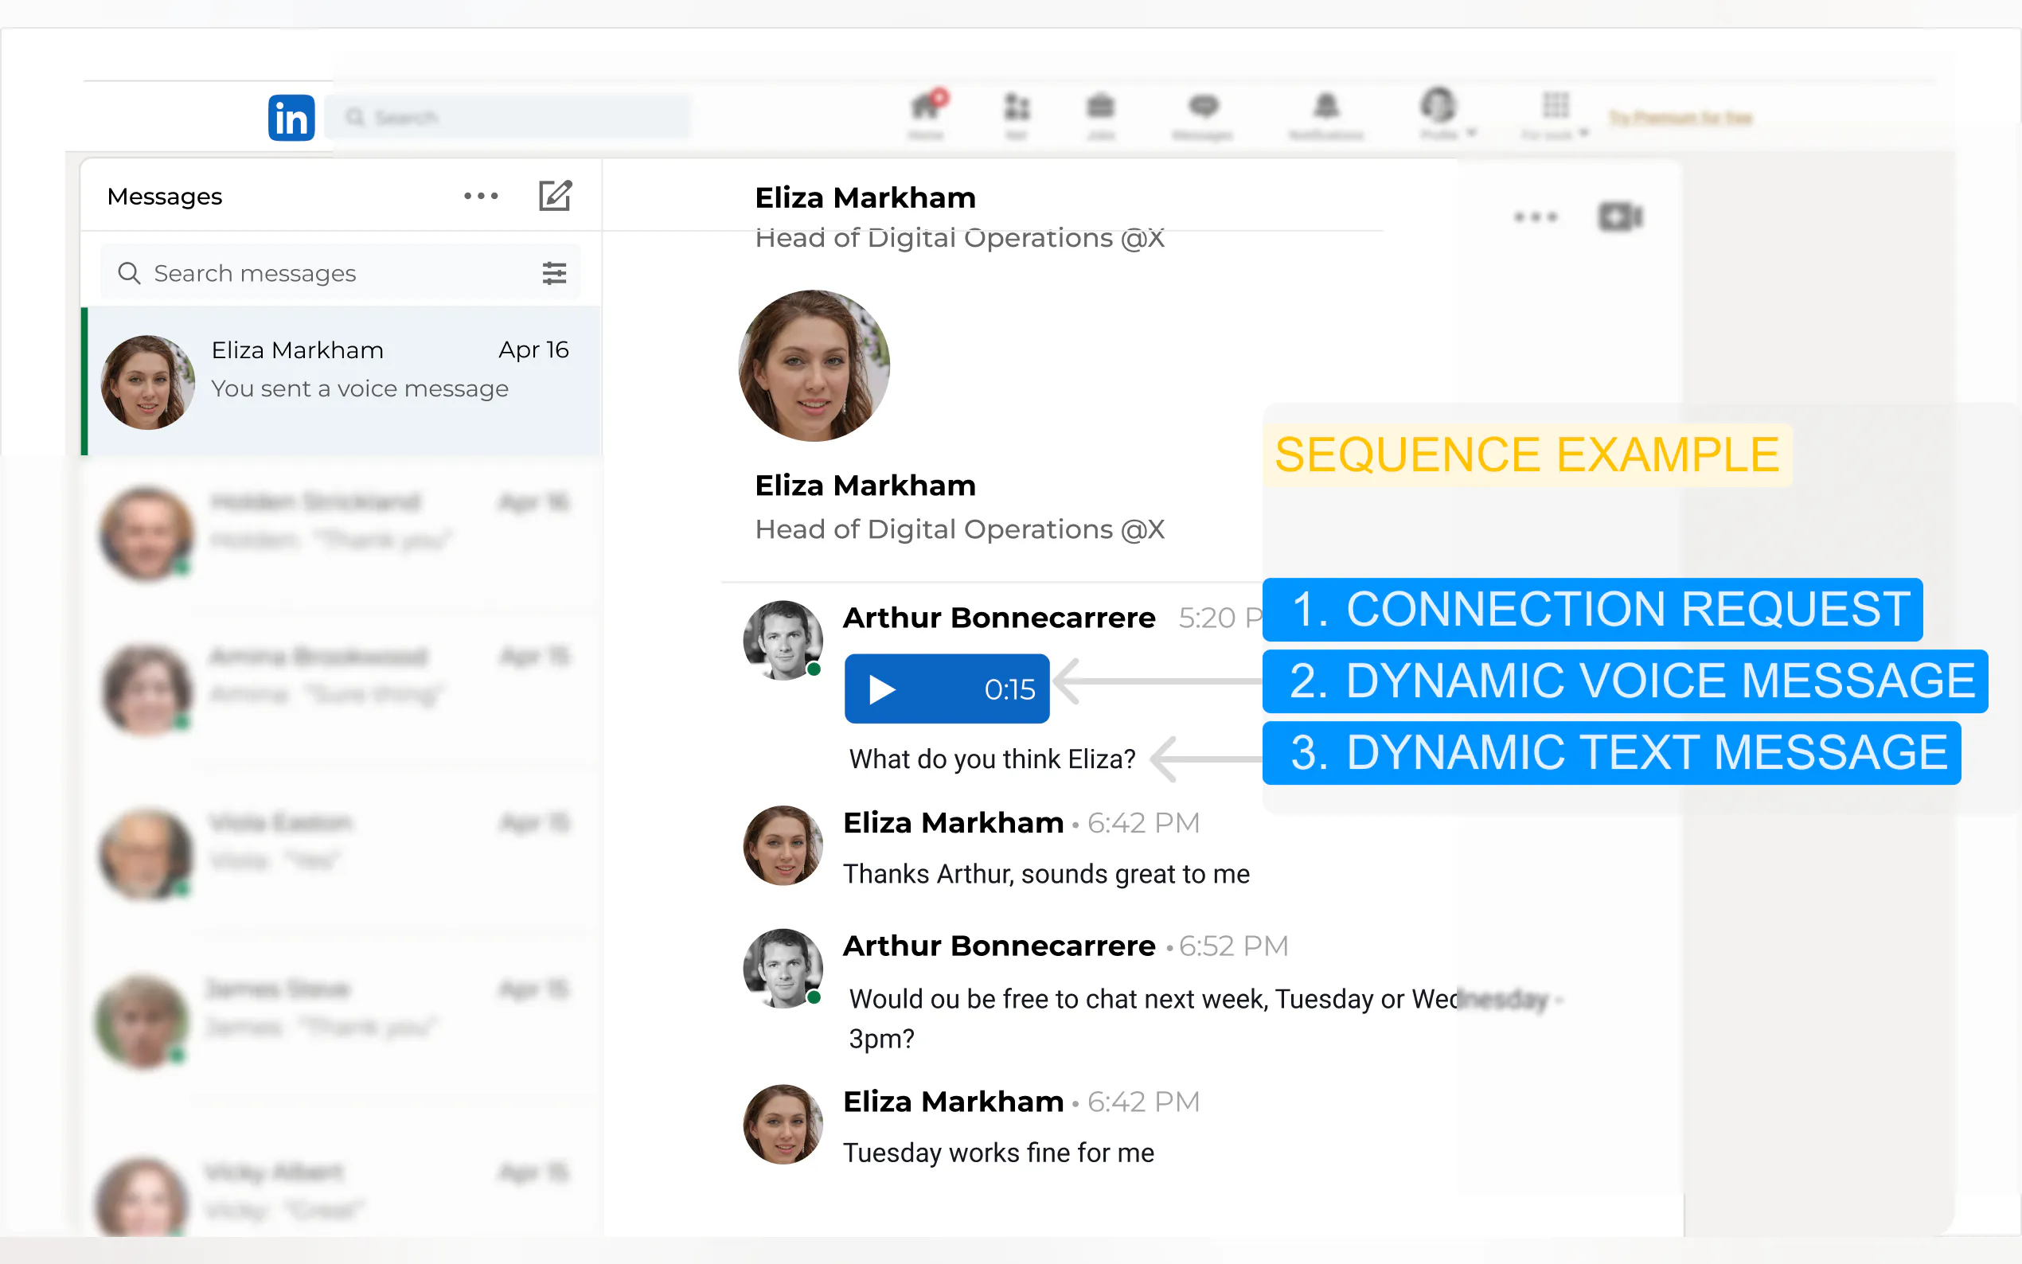Click the LinkedIn logo icon
The image size is (2022, 1264).
pos(291,118)
